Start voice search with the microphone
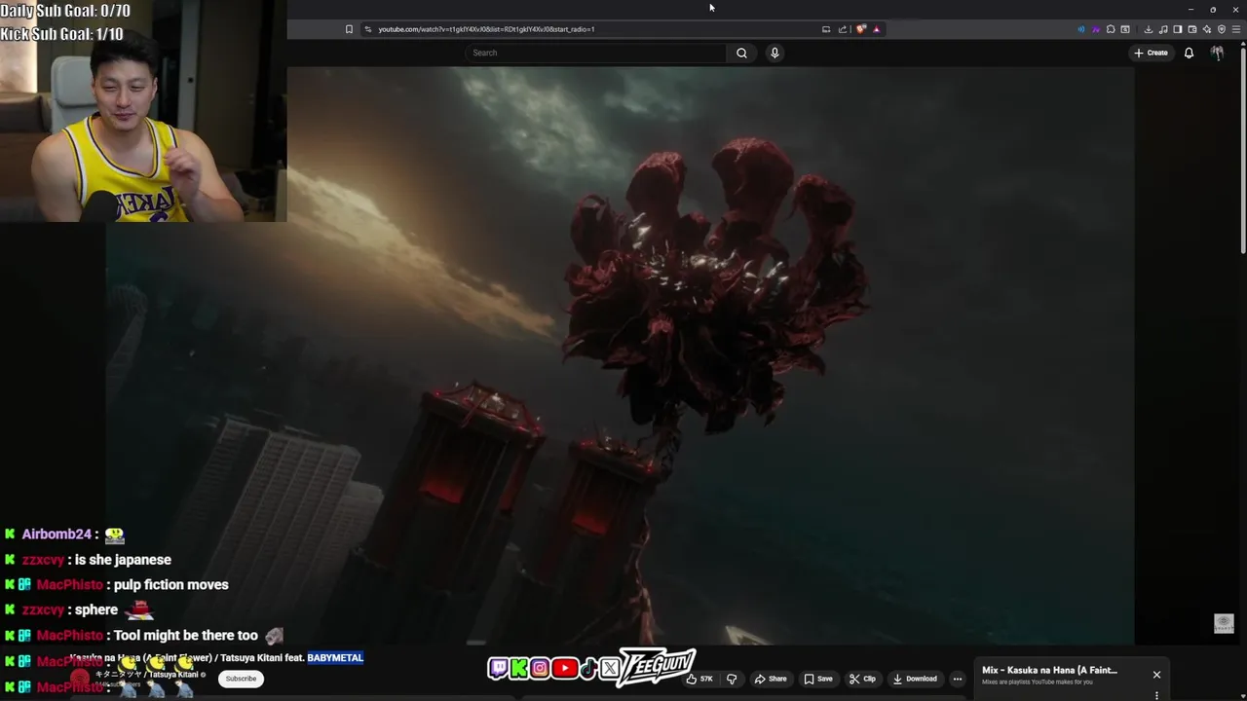 (x=775, y=53)
